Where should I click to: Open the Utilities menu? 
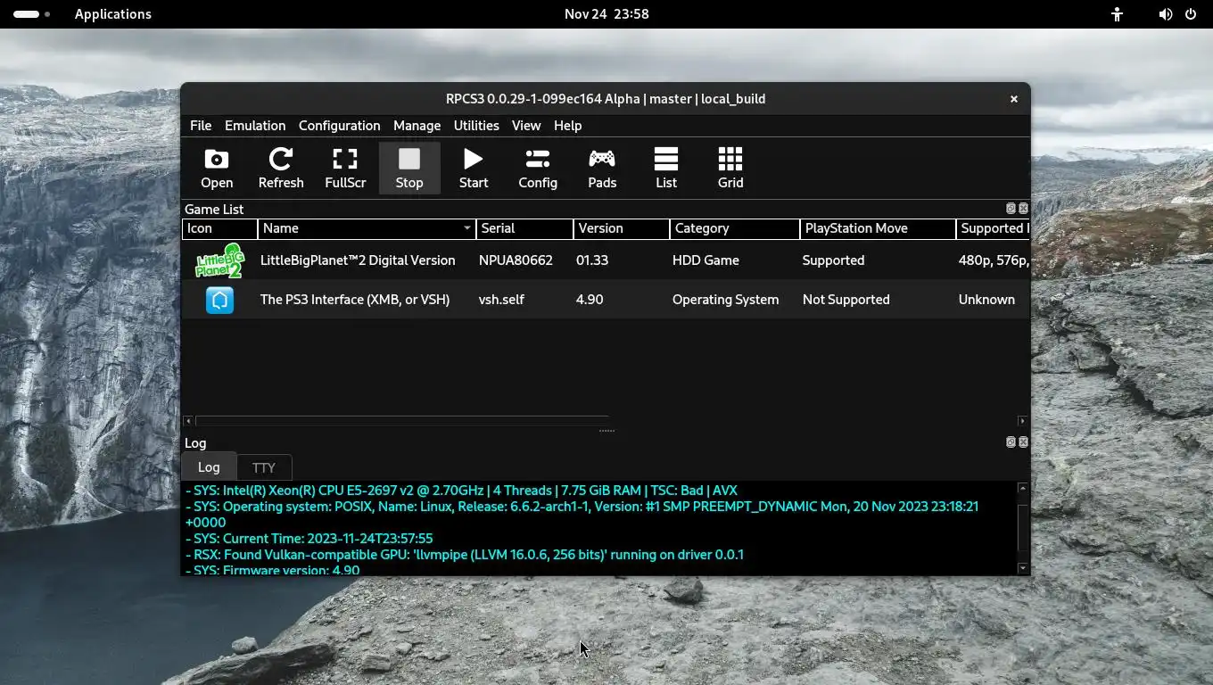point(476,126)
